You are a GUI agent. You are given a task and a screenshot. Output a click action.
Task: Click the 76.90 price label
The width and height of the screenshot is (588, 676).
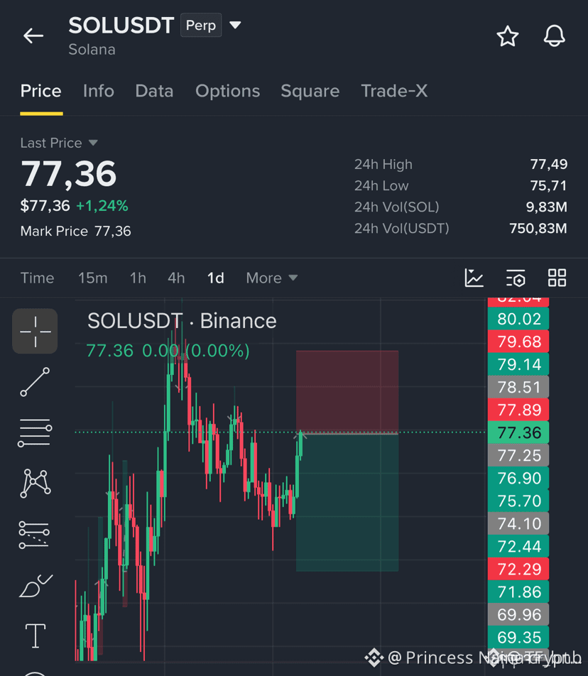(518, 478)
